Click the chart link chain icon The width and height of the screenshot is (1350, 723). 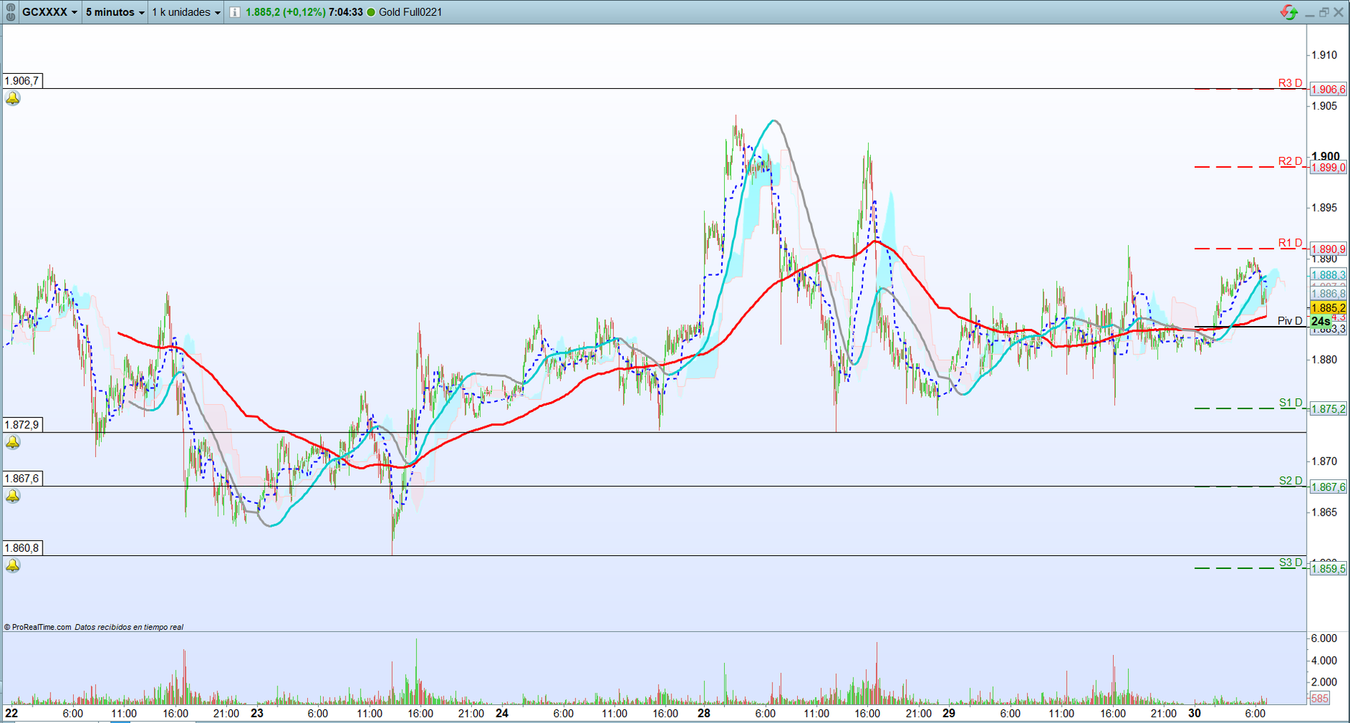coord(10,12)
